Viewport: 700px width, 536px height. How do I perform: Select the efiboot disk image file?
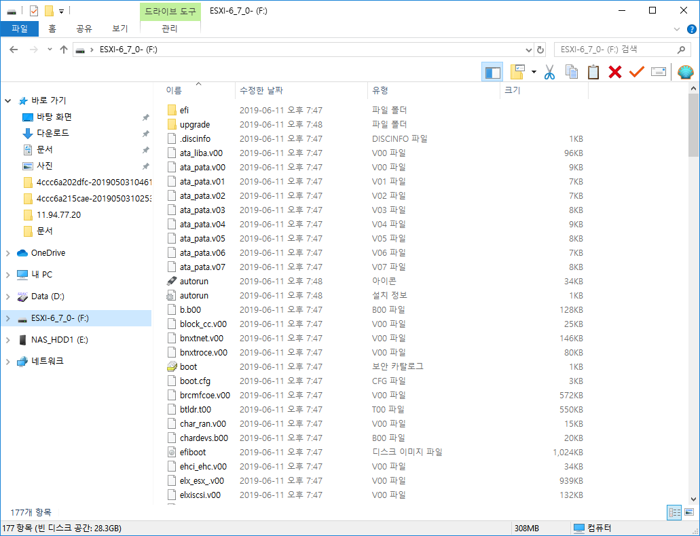click(x=192, y=452)
